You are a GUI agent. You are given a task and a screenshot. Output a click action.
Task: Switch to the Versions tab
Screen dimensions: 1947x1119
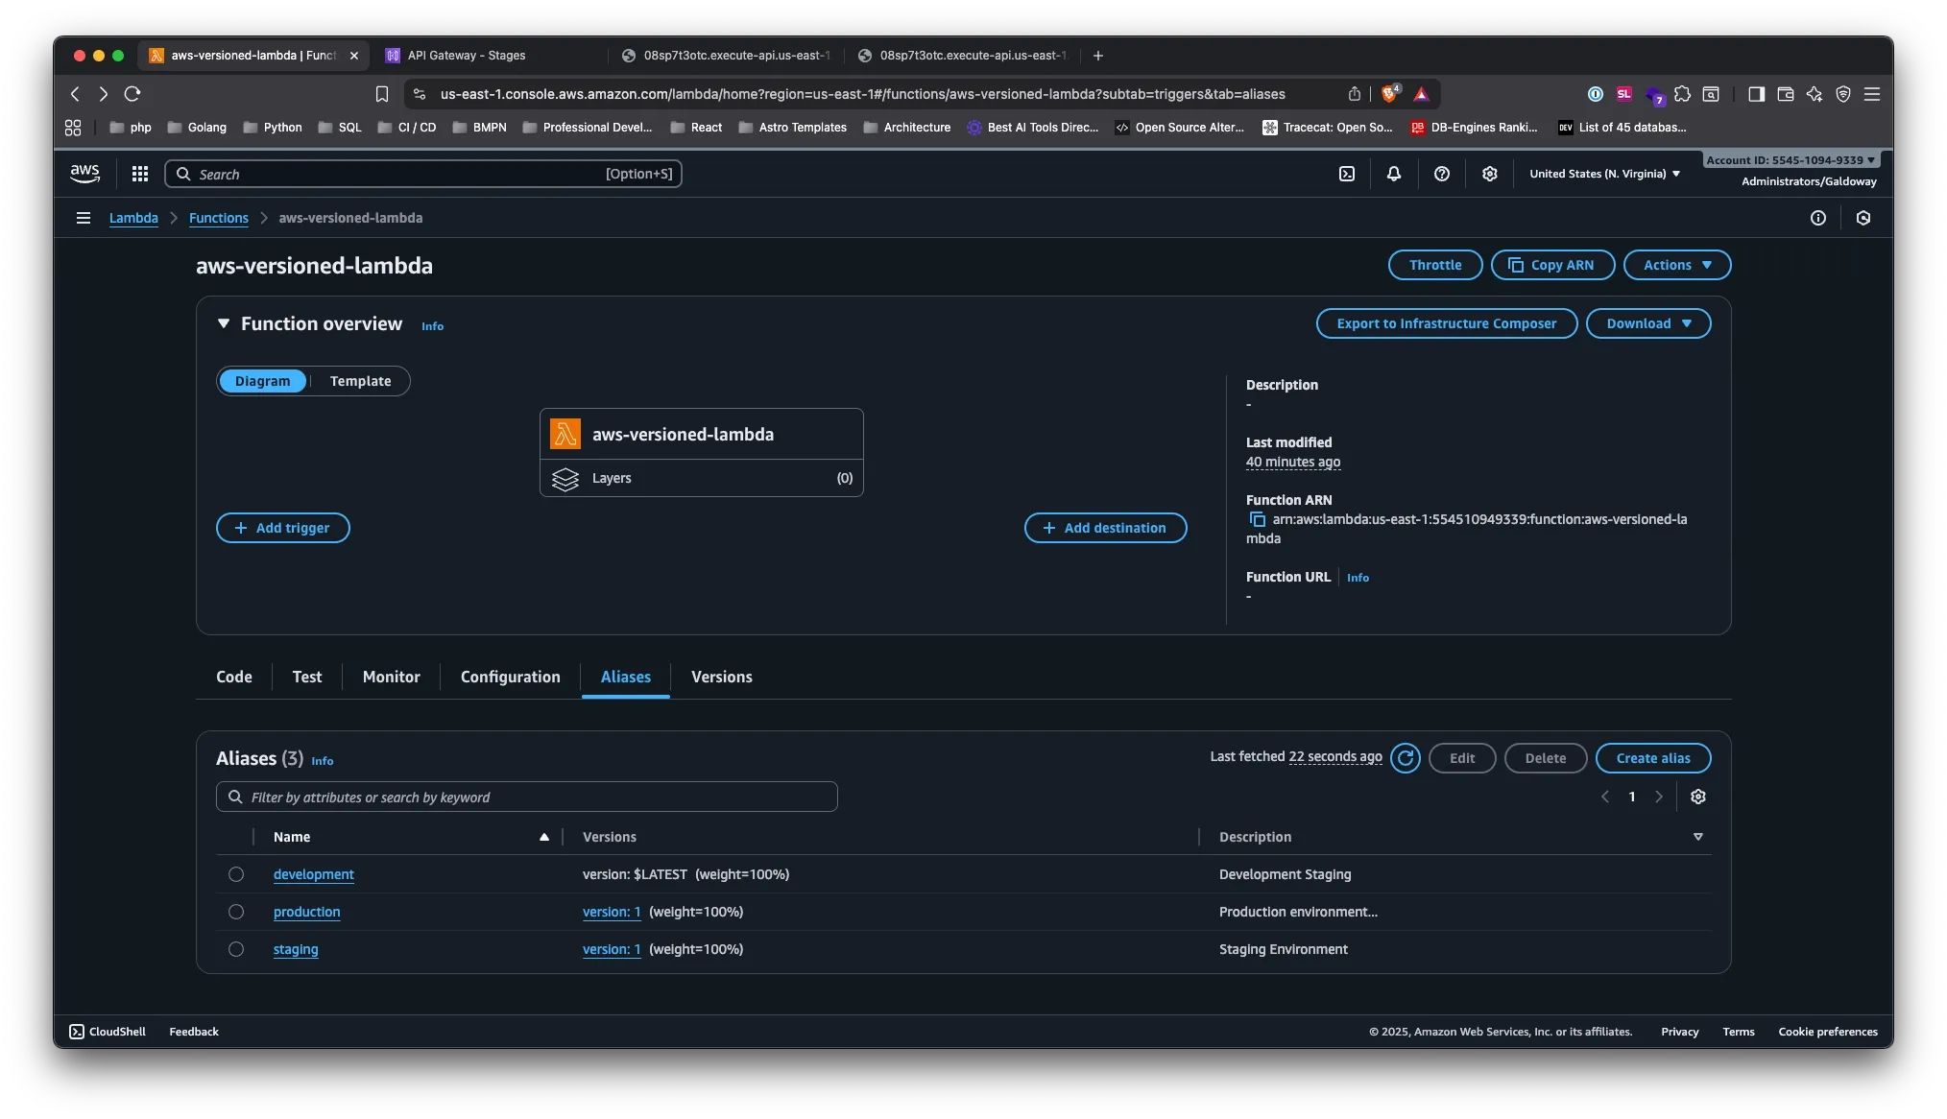pyautogui.click(x=721, y=677)
